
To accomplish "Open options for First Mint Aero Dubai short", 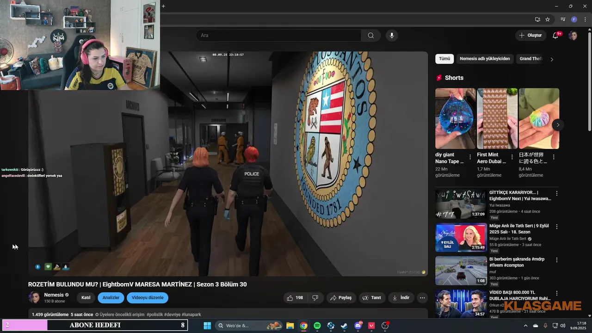I will point(512,157).
